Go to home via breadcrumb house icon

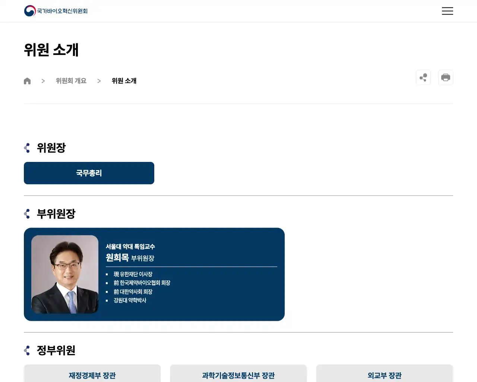[x=27, y=81]
